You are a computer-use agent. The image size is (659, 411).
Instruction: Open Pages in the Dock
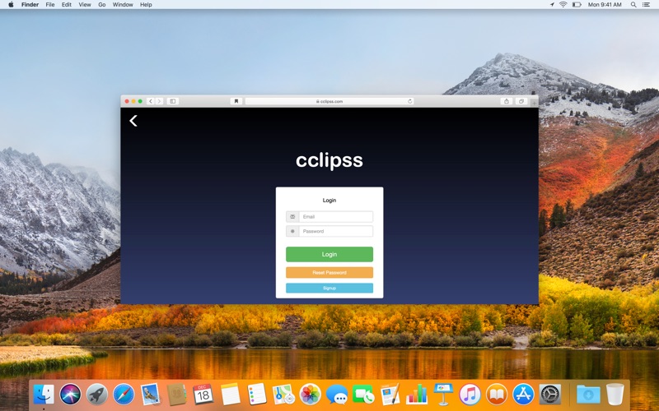coord(390,395)
